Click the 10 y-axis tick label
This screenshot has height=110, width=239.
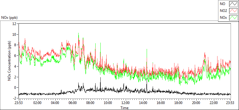click(14, 34)
